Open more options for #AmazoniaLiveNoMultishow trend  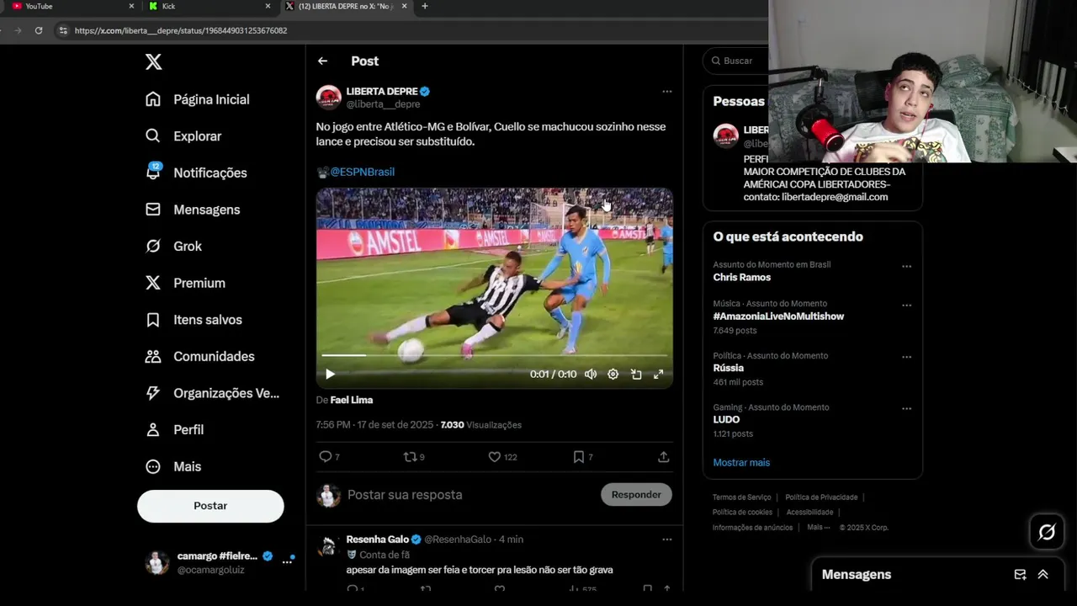(x=906, y=306)
